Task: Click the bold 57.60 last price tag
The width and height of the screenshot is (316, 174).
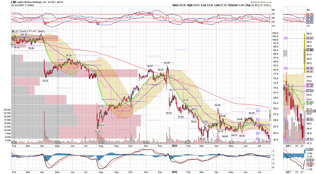Action: [x=310, y=50]
